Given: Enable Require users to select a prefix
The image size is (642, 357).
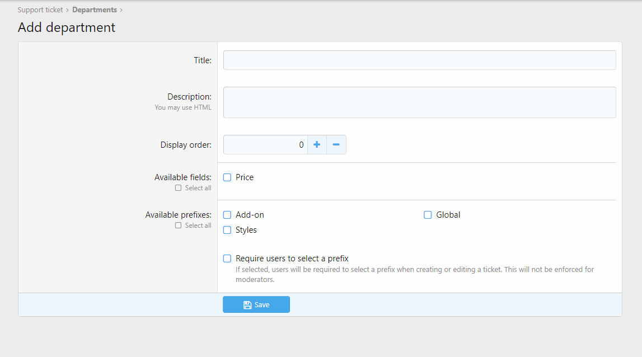Looking at the screenshot, I should [227, 259].
